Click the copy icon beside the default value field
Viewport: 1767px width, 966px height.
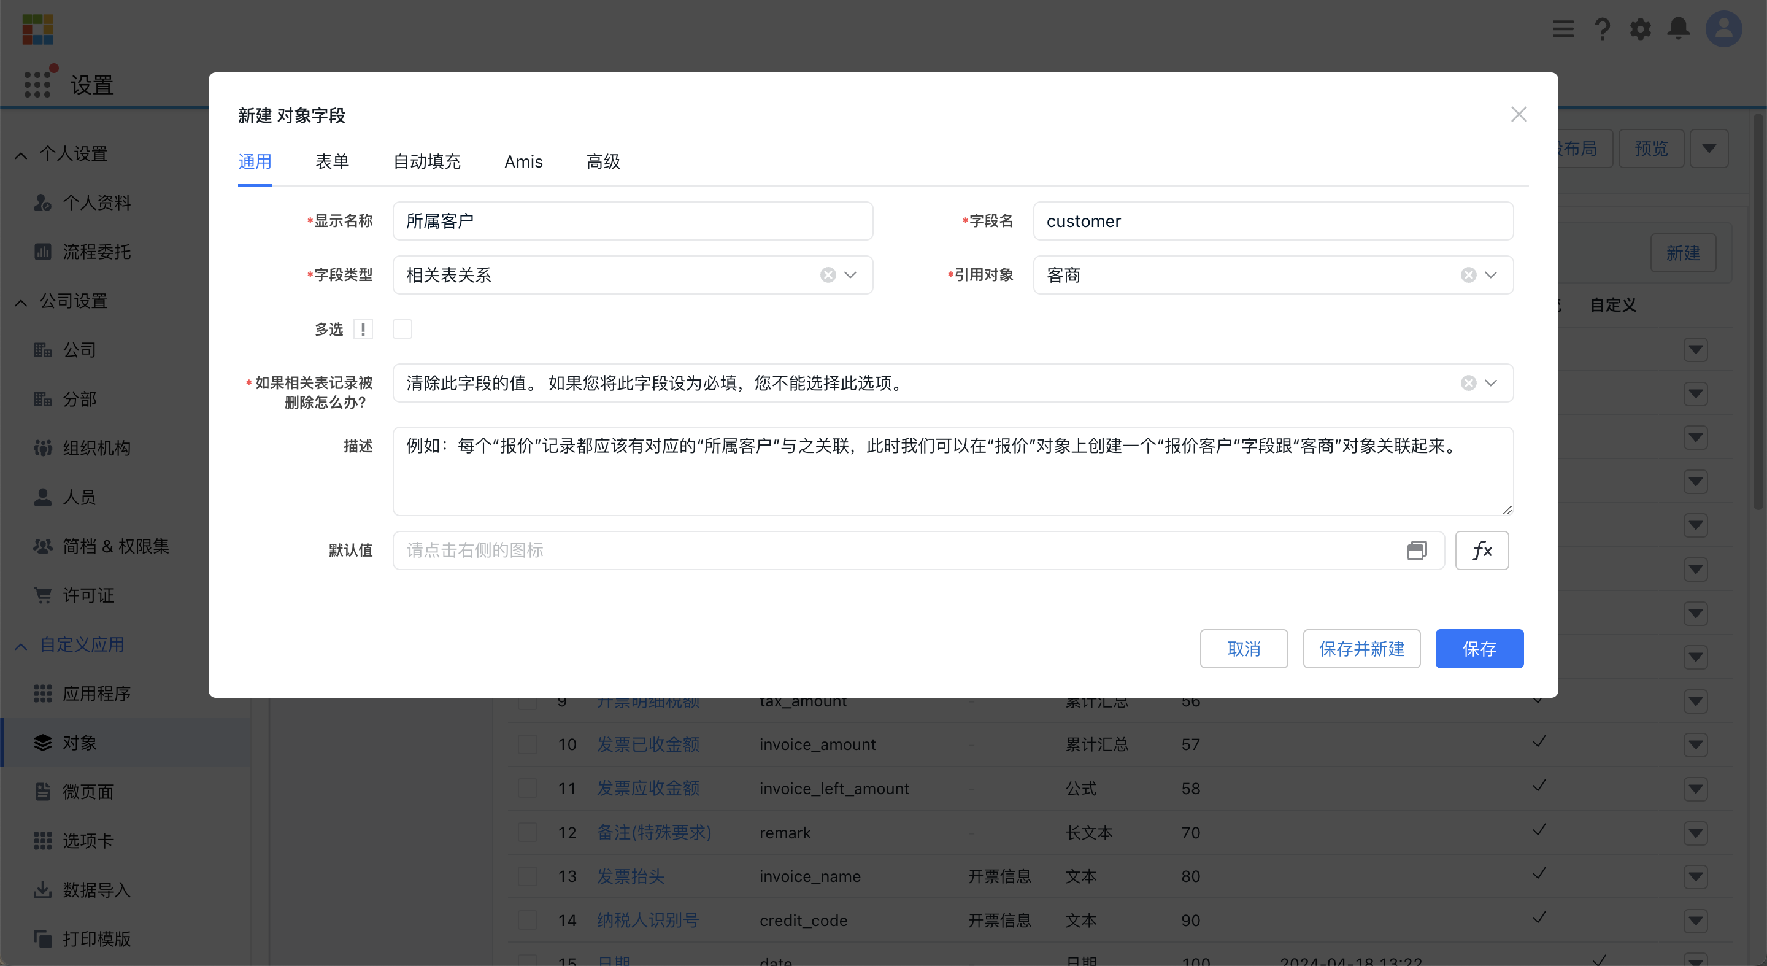[1417, 551]
